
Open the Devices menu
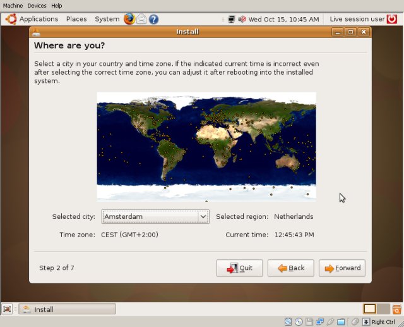pos(37,6)
